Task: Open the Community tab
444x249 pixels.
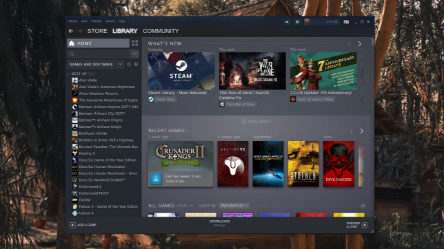Action: click(161, 31)
